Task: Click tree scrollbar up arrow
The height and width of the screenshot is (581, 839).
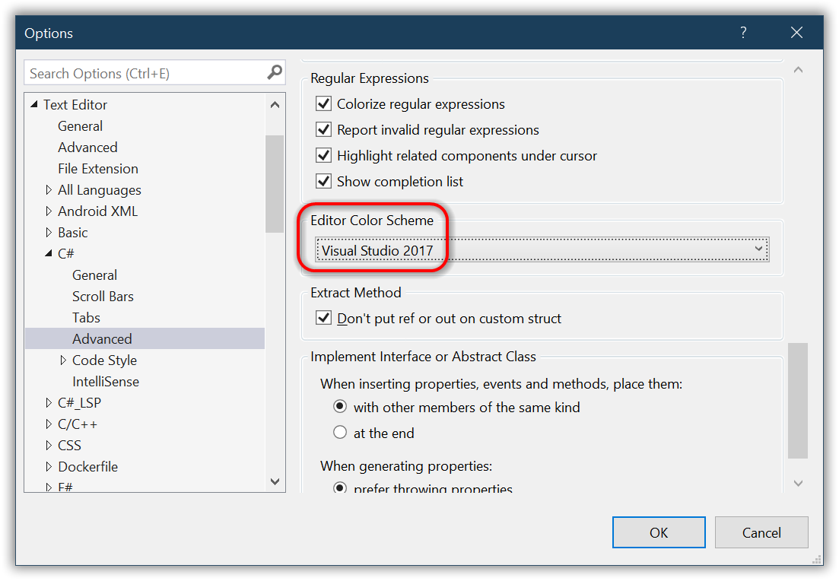Action: pos(275,105)
